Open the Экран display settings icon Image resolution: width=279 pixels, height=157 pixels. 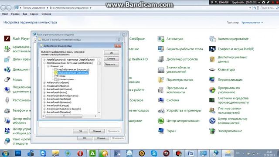click(x=167, y=131)
